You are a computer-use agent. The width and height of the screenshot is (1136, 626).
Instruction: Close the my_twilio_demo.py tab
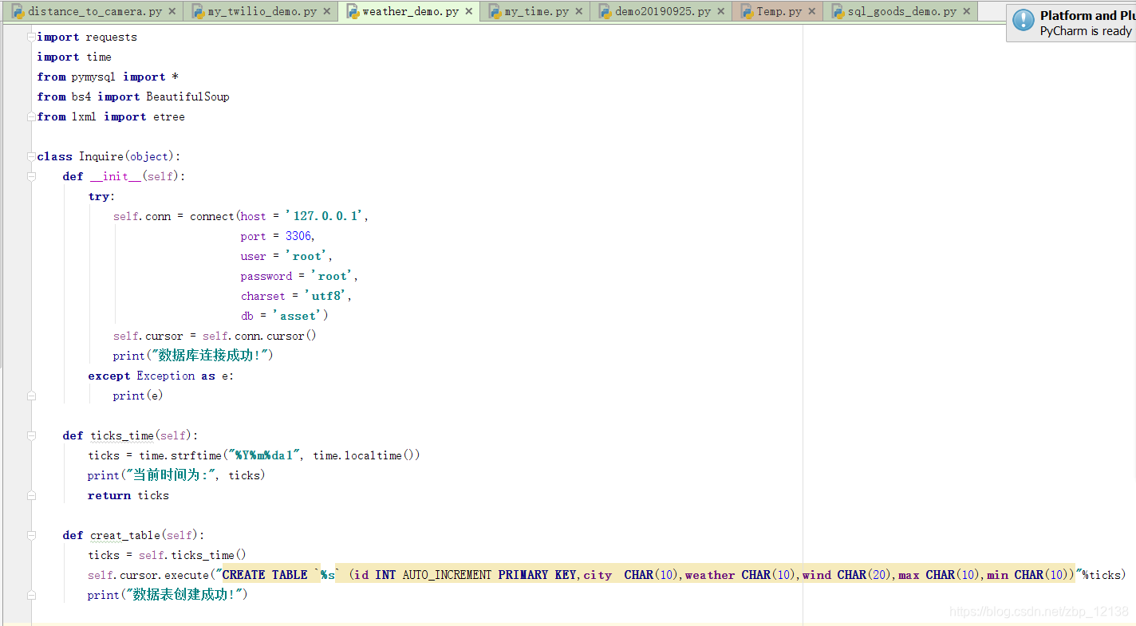tap(326, 11)
